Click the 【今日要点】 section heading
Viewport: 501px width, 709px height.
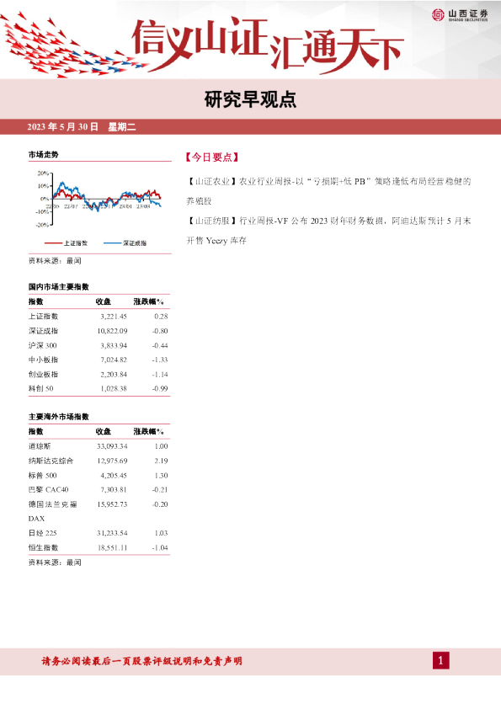[211, 157]
